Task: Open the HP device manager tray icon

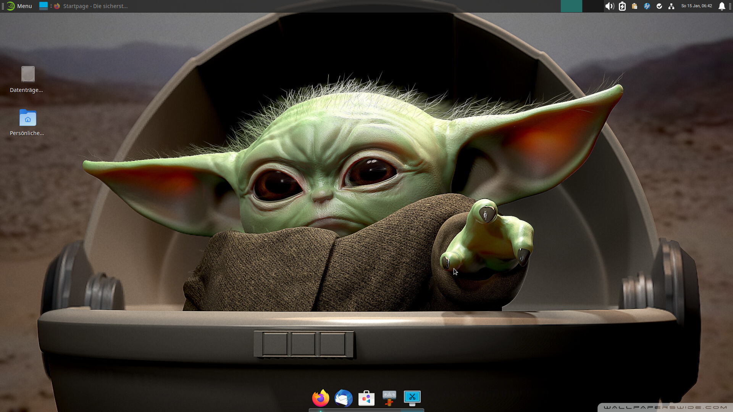Action: 647,6
